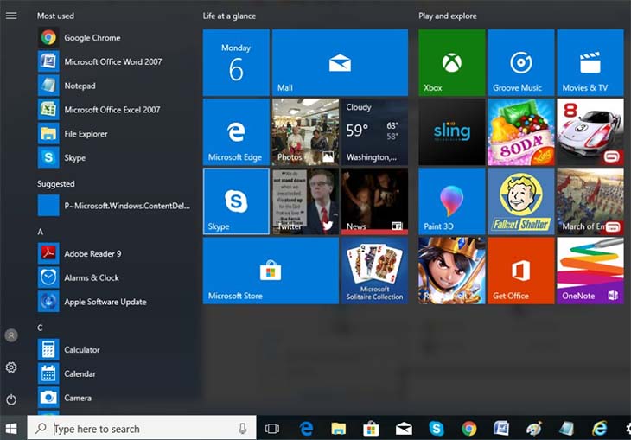
Task: Open the Sling tile
Action: tap(452, 132)
